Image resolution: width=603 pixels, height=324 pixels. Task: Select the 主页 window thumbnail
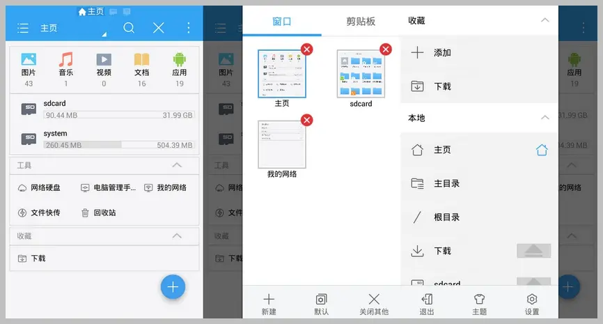tap(282, 74)
